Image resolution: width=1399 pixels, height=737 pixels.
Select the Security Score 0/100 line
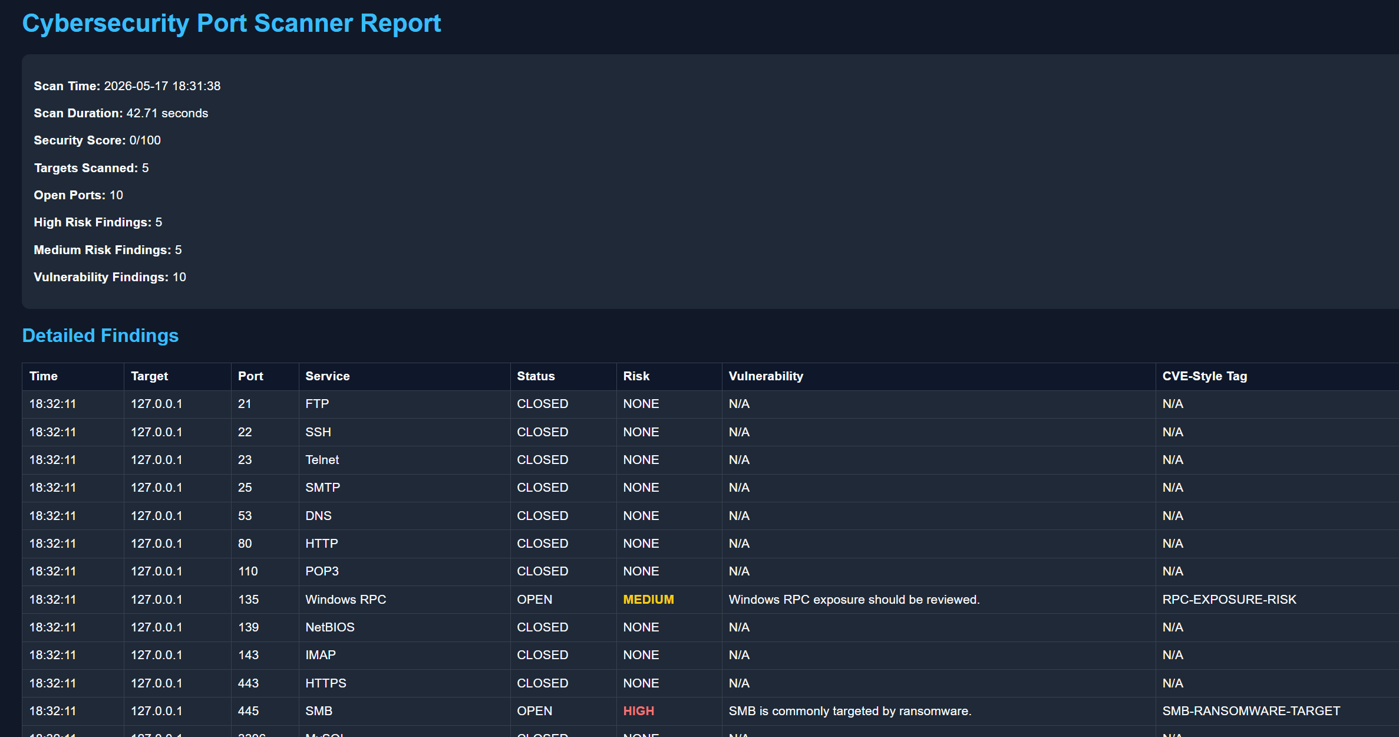click(x=97, y=140)
